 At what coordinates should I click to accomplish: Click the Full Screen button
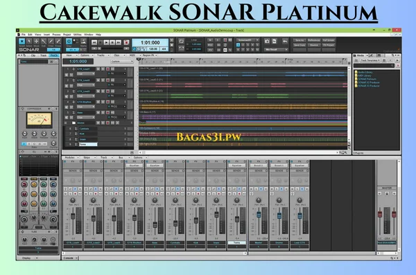(329, 40)
